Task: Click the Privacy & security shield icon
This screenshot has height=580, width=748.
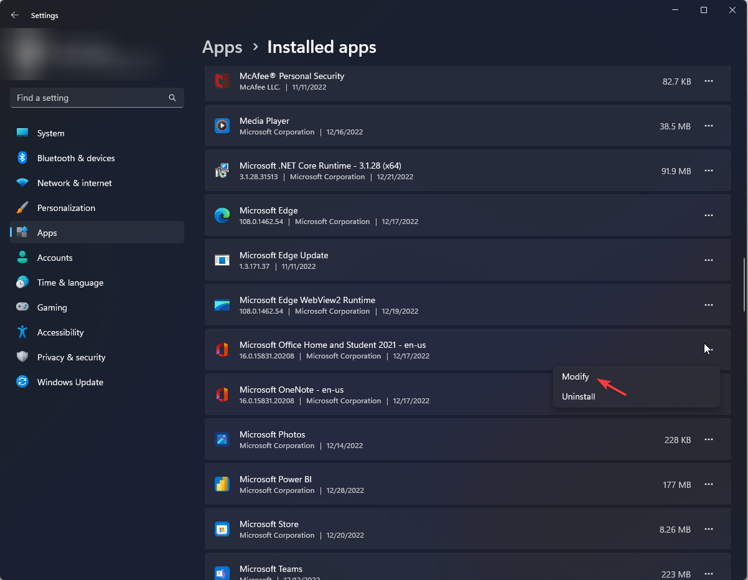Action: (22, 357)
